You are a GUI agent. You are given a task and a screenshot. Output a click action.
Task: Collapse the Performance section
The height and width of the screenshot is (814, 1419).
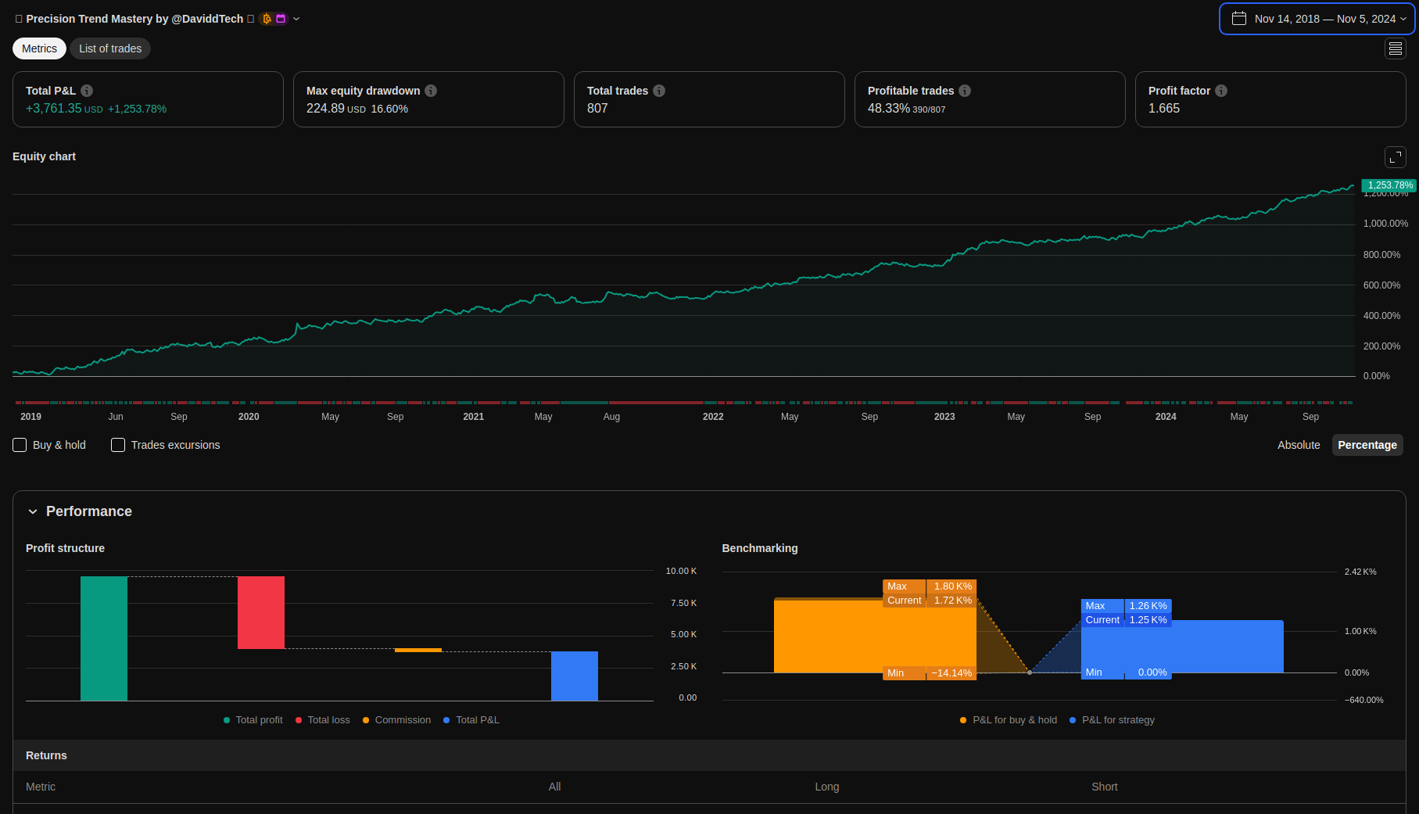coord(33,511)
